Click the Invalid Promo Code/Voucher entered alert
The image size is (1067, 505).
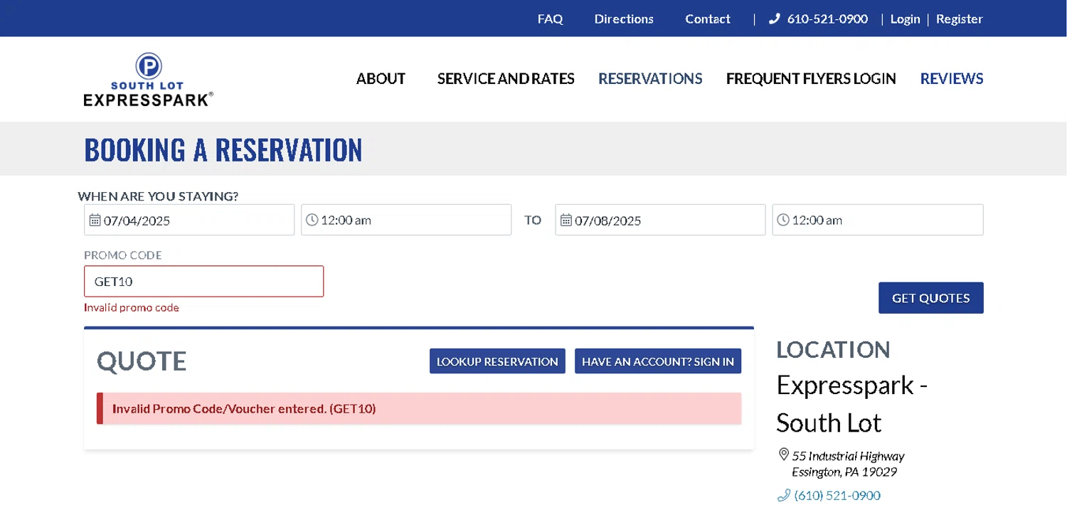pos(419,408)
